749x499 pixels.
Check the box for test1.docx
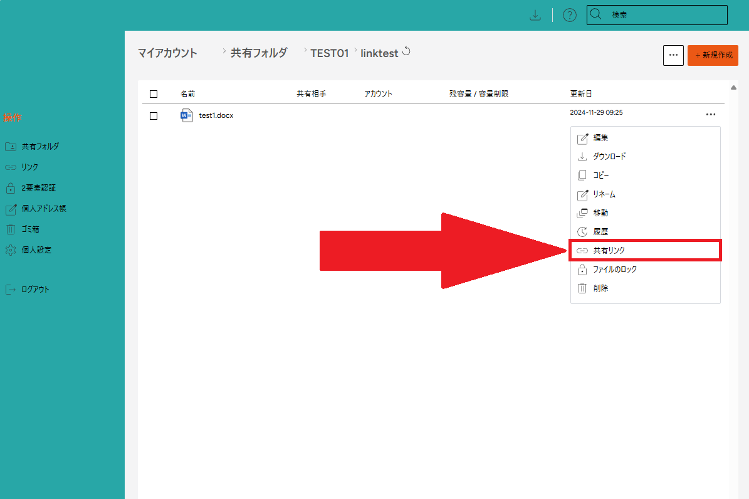tap(154, 116)
